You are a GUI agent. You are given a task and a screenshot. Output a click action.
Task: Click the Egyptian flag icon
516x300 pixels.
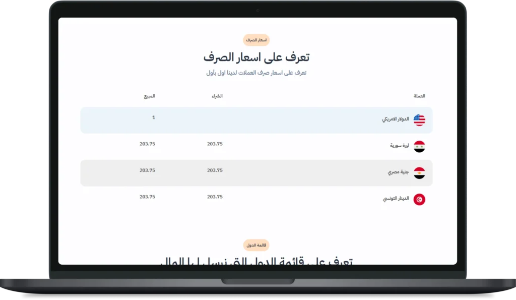(x=419, y=173)
